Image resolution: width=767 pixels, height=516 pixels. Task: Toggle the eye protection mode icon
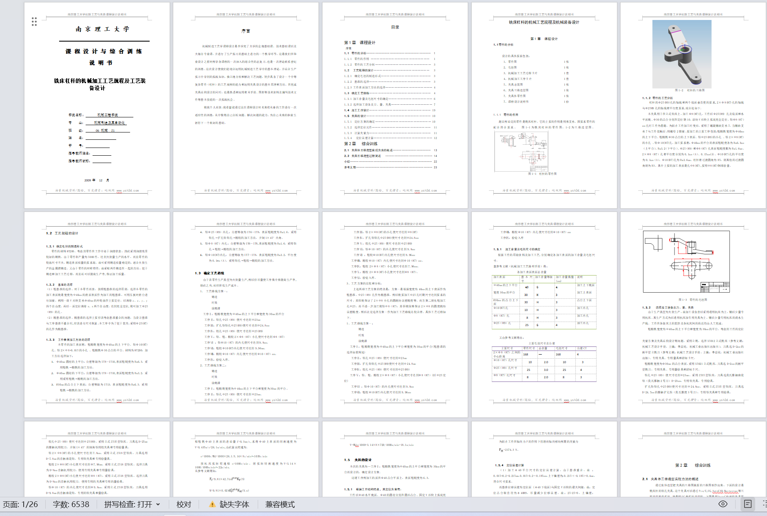(723, 504)
